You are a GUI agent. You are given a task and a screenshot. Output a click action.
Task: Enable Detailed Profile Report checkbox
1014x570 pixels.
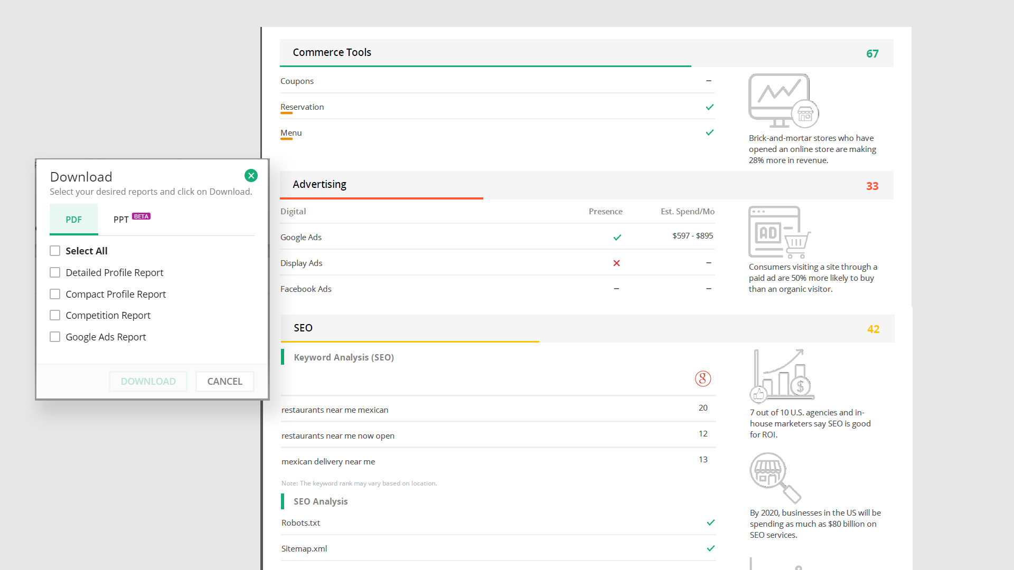pyautogui.click(x=55, y=271)
